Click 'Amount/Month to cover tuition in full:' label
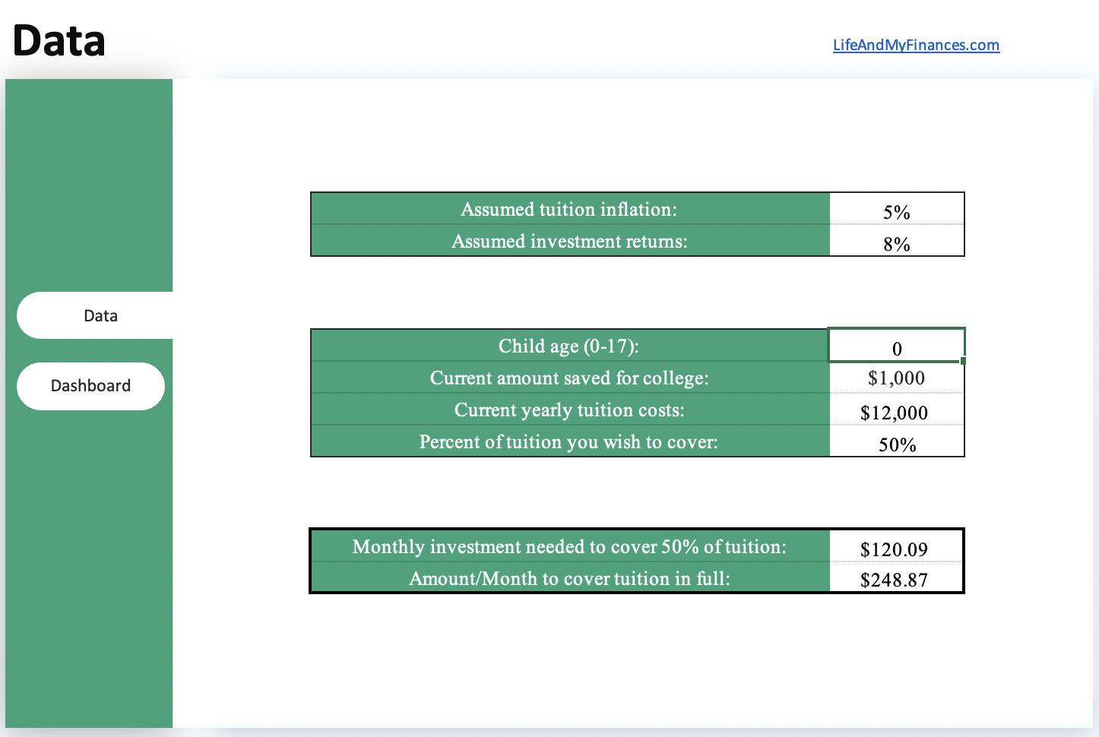 (569, 578)
